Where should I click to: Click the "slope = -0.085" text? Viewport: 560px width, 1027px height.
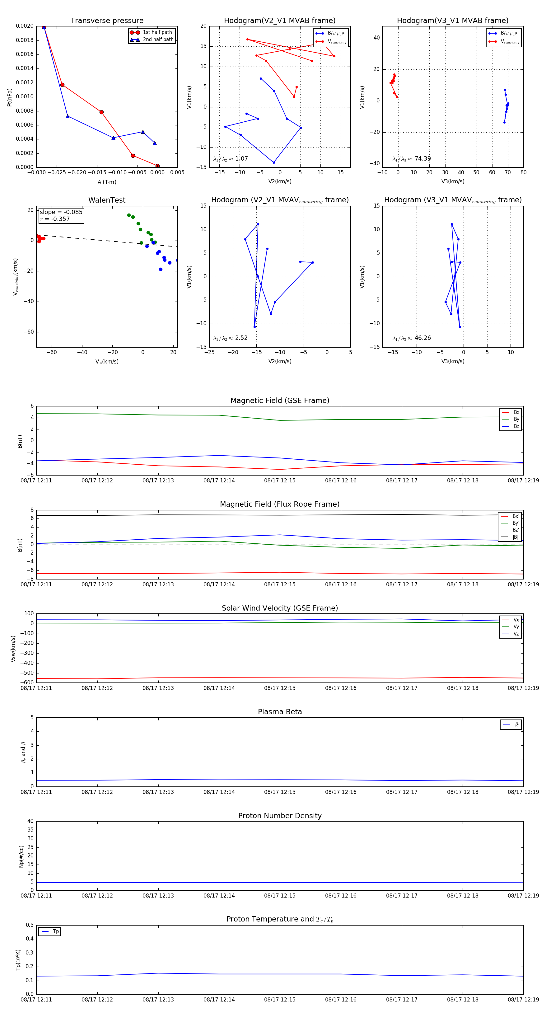click(x=61, y=212)
